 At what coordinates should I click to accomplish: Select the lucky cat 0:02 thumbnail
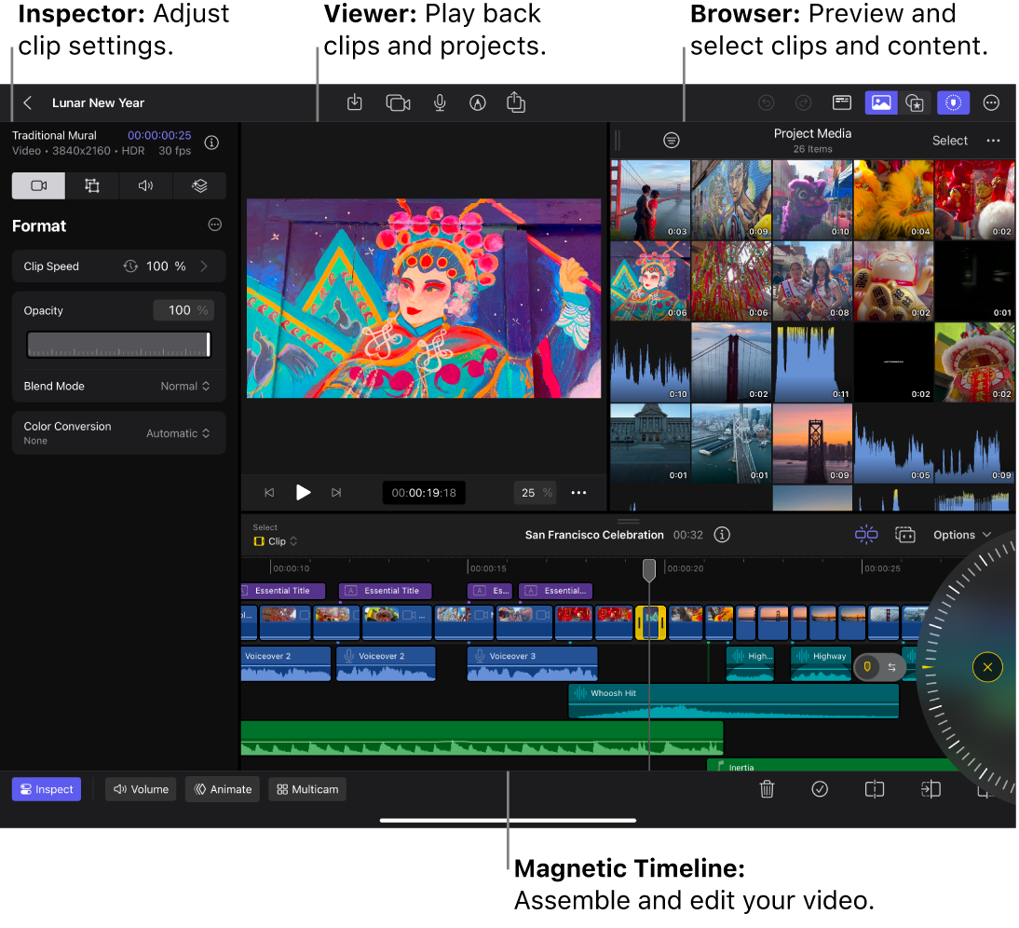[x=893, y=281]
